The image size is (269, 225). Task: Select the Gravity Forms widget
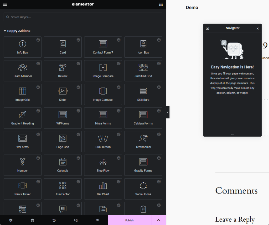(143, 165)
